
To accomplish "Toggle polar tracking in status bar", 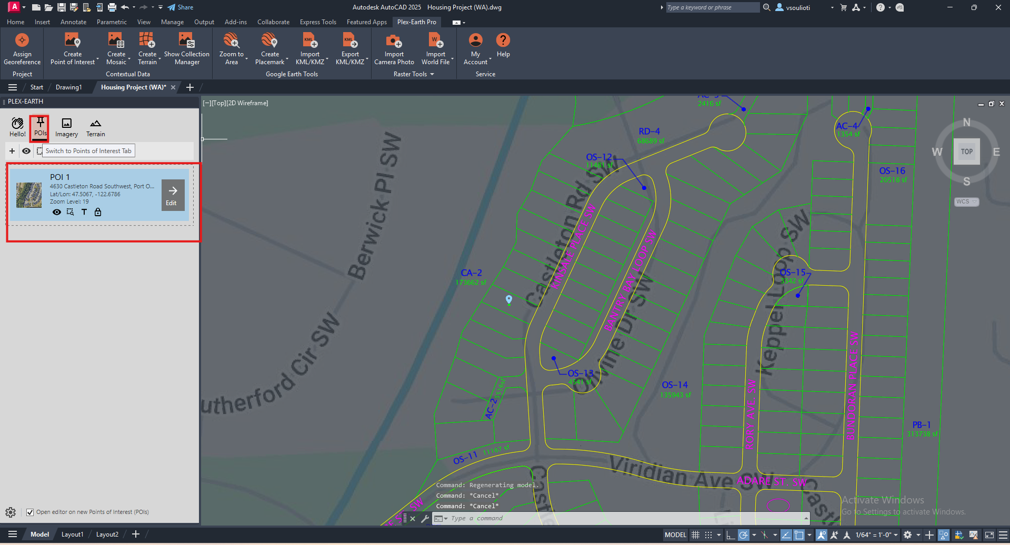I will point(743,535).
